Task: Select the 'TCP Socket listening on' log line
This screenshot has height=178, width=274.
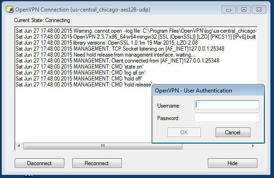Action: tap(120, 49)
